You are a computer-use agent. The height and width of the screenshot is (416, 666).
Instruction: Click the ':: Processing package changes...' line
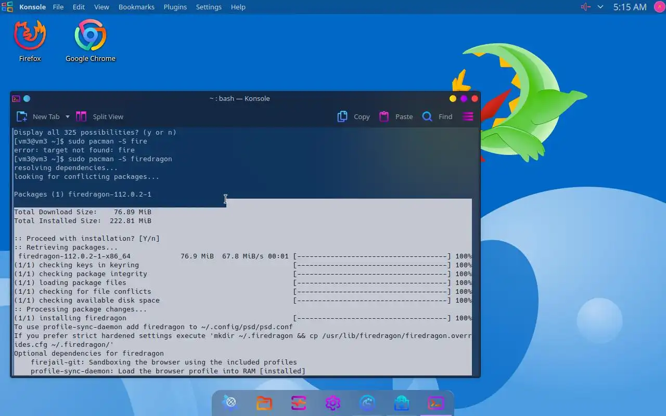point(81,309)
